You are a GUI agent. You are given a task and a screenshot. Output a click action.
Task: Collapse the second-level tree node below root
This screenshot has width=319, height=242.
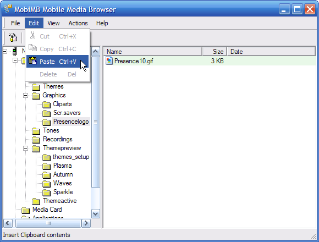click(15, 60)
